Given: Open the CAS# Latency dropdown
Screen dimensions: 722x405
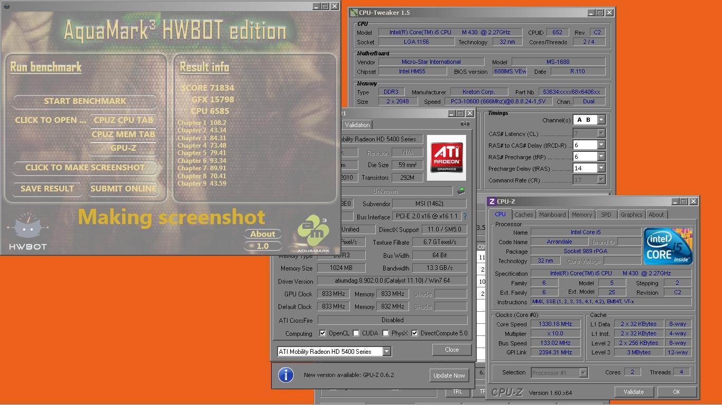Looking at the screenshot, I should (x=601, y=133).
